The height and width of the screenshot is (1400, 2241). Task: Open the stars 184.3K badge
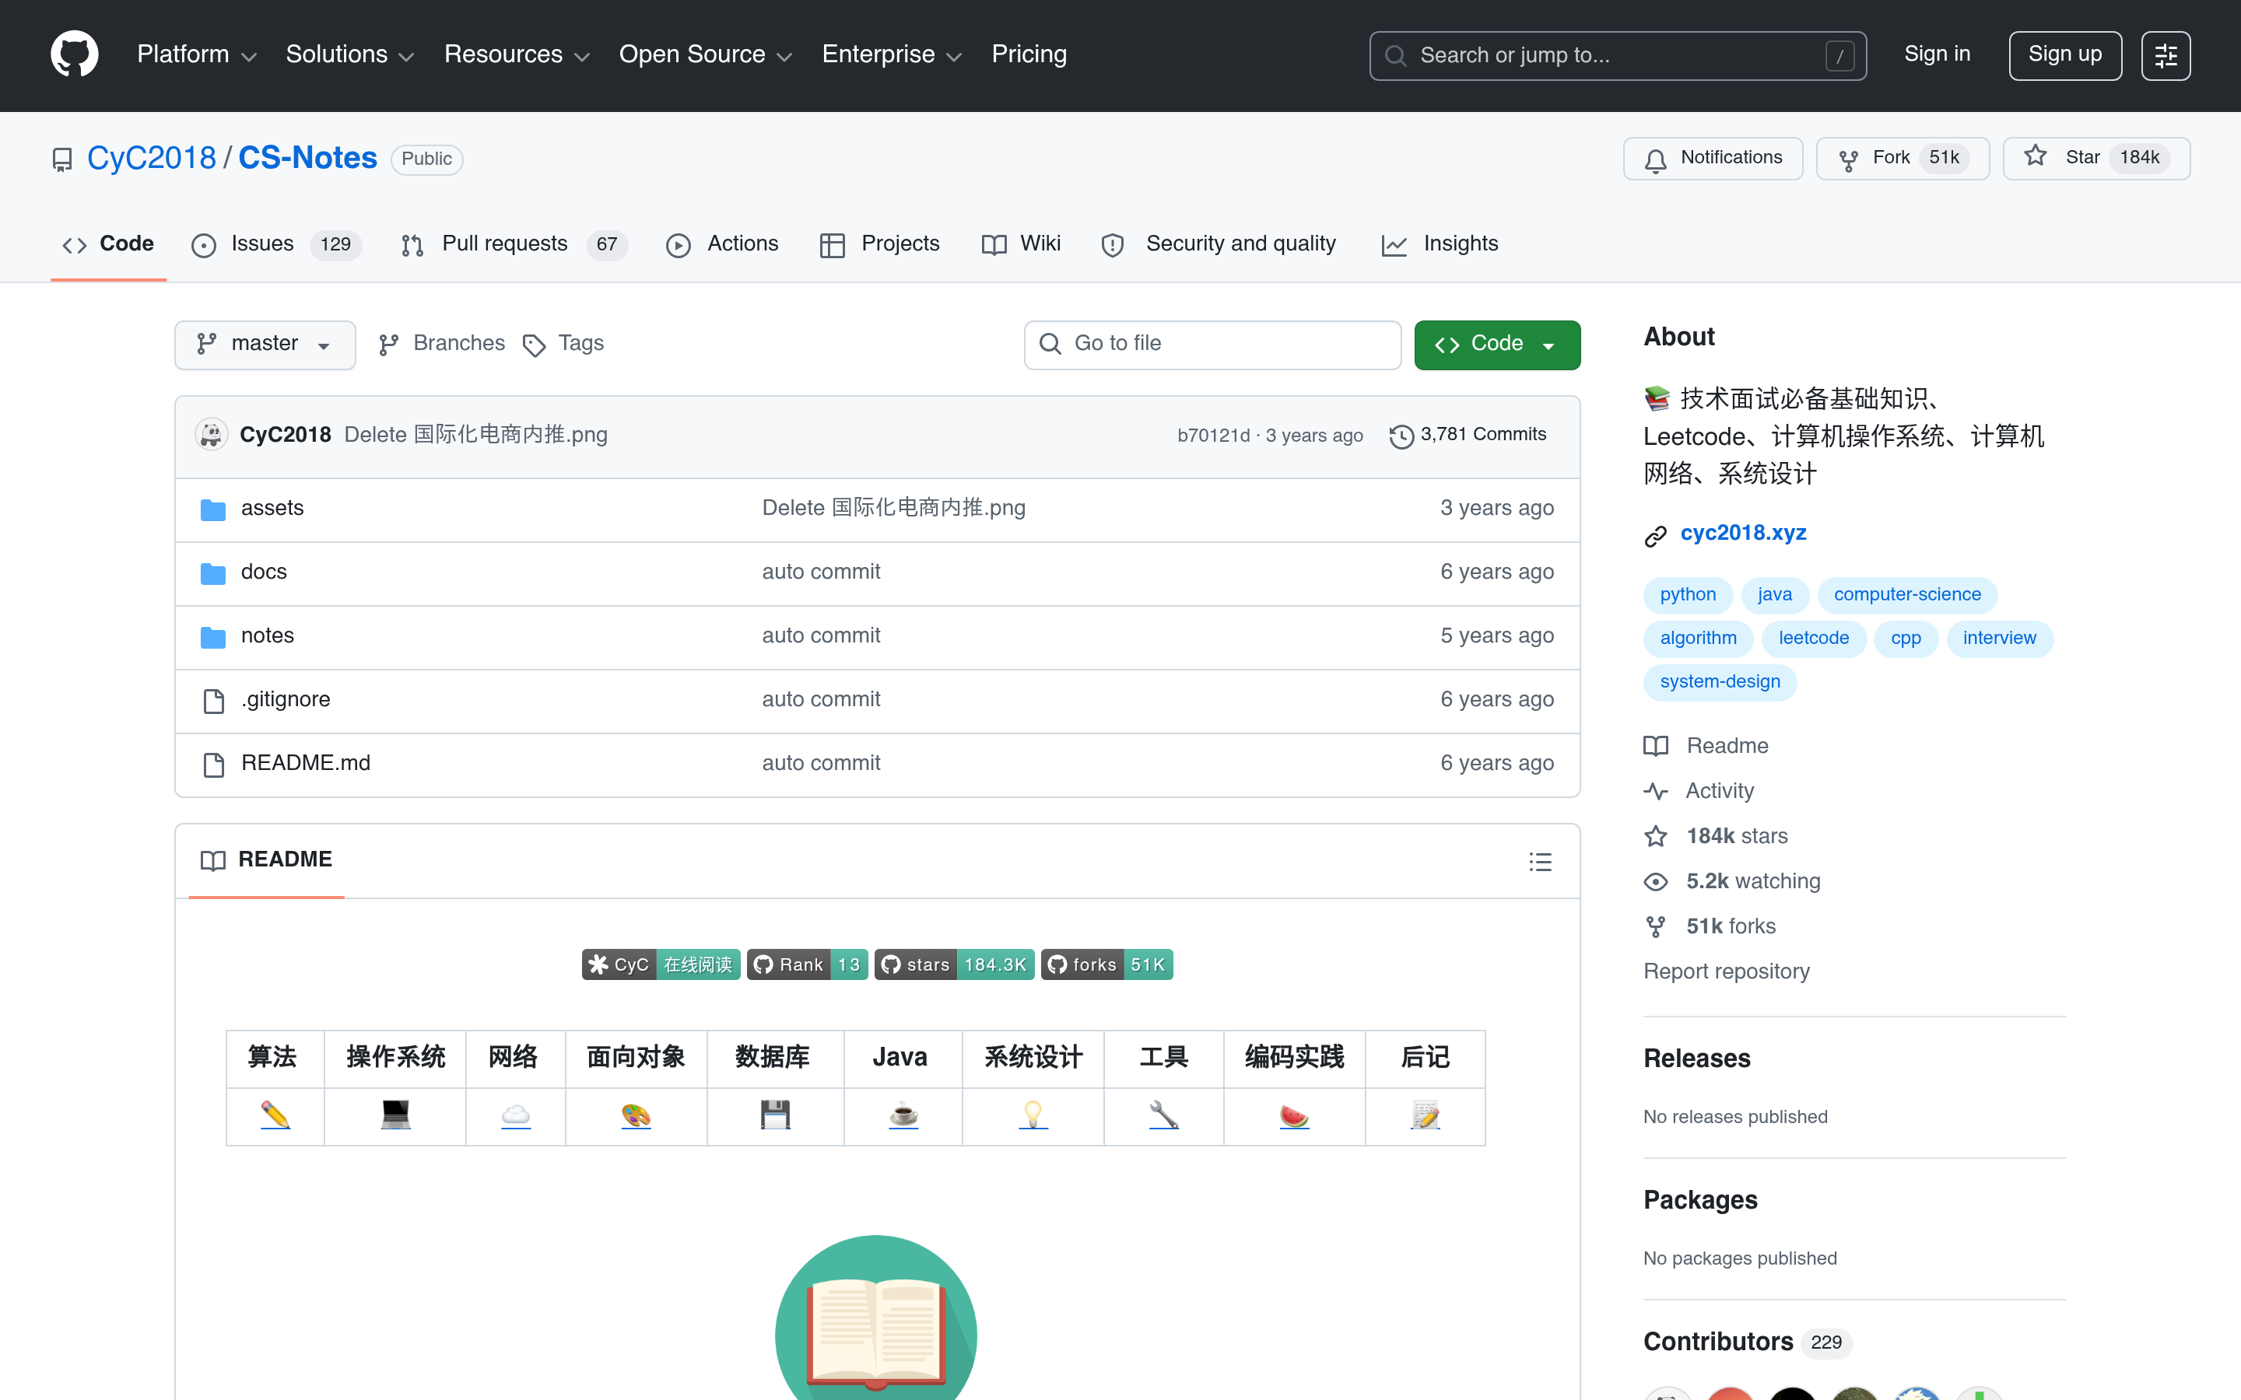(954, 964)
